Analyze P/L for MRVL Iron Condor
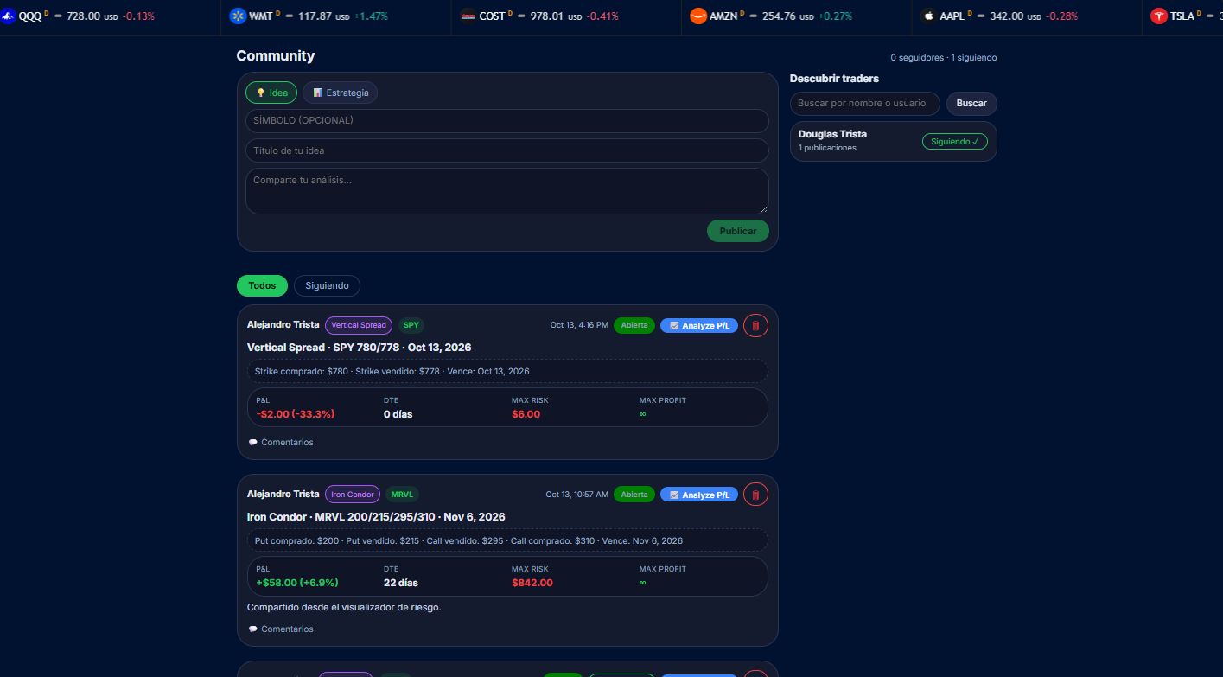 pyautogui.click(x=699, y=495)
